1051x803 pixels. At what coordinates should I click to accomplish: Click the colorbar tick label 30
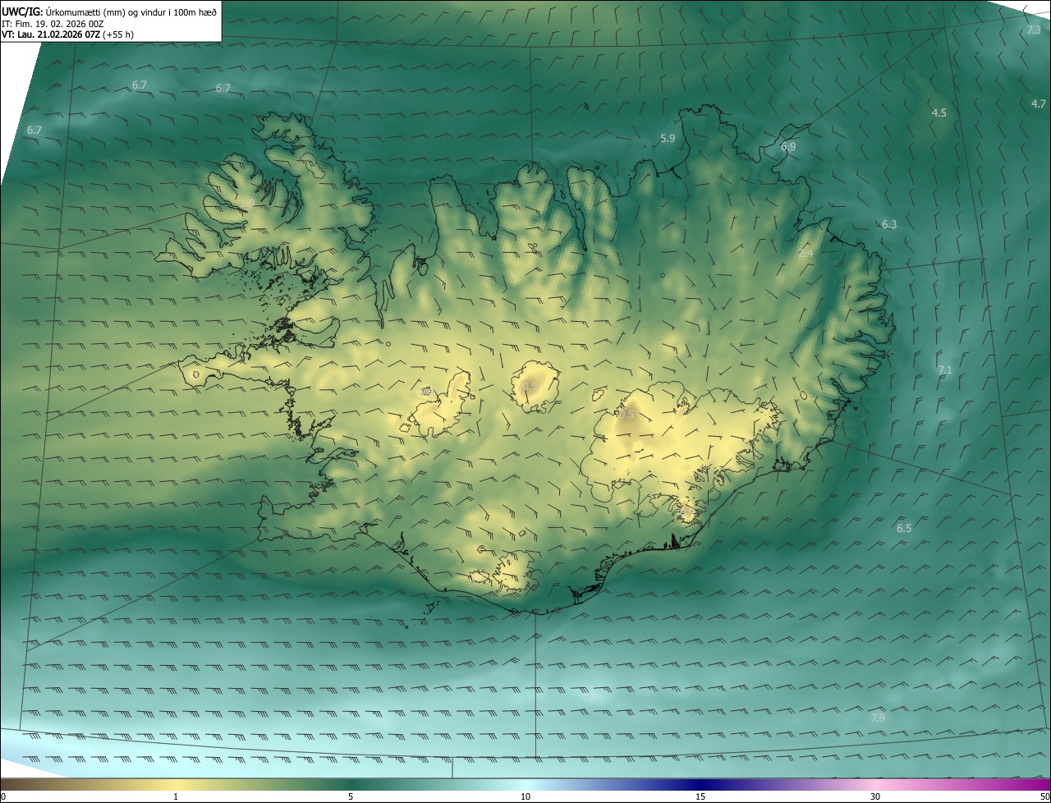(875, 796)
